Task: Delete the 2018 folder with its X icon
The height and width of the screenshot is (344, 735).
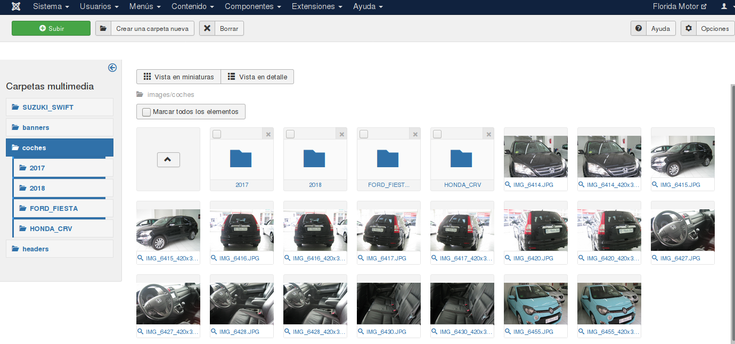Action: [341, 134]
